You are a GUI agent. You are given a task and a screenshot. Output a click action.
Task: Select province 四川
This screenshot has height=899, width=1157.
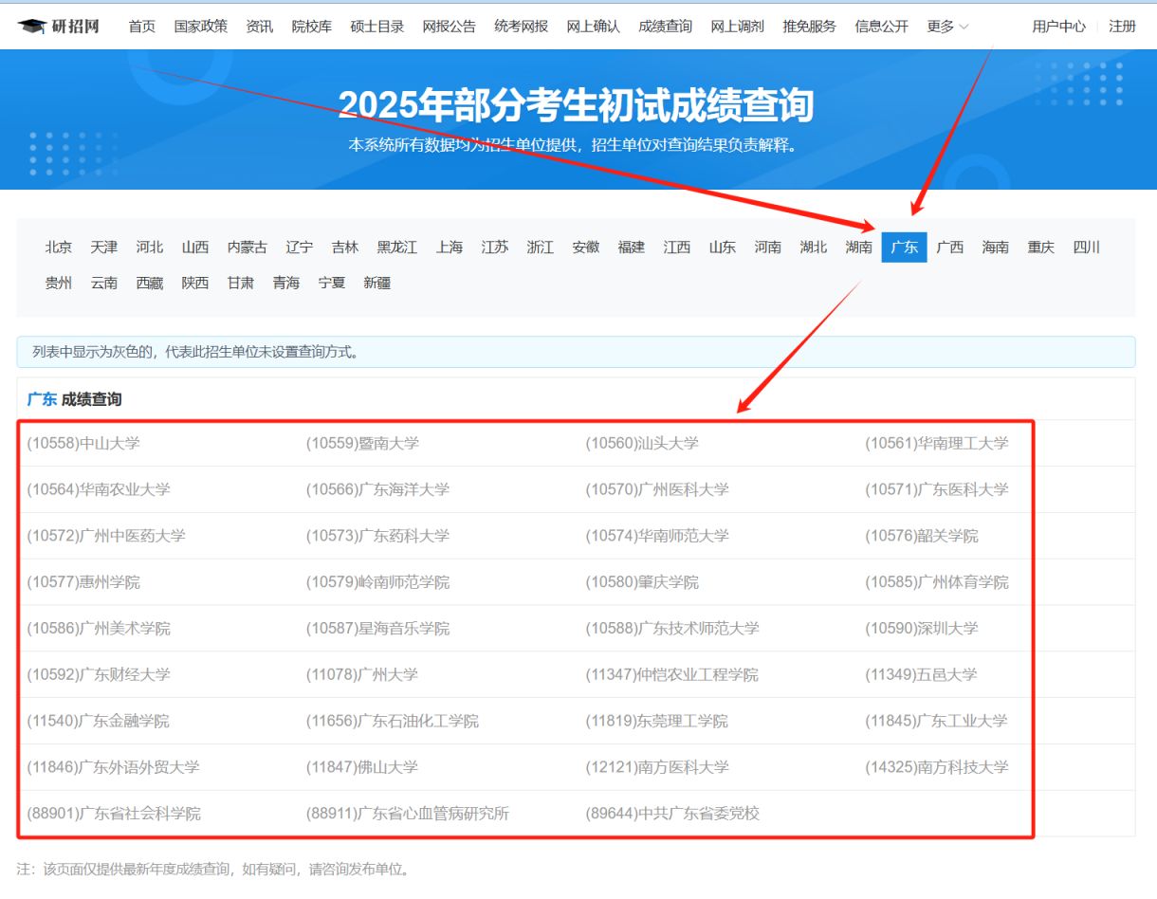1087,248
